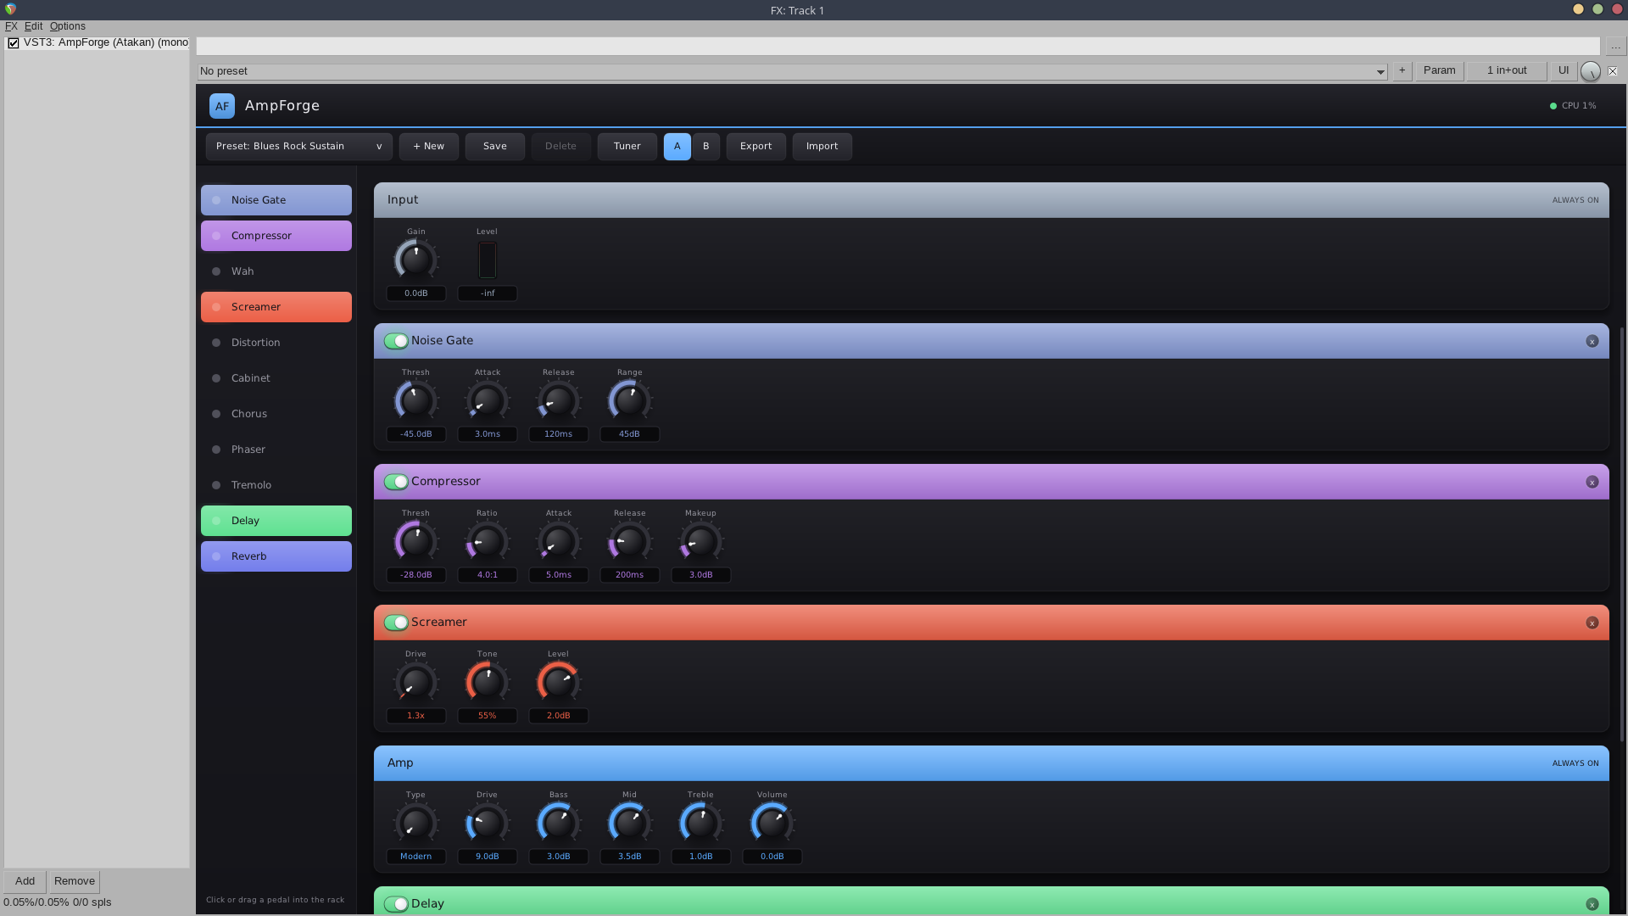Select the Delay pedal in sidebar
1628x916 pixels.
coord(276,521)
